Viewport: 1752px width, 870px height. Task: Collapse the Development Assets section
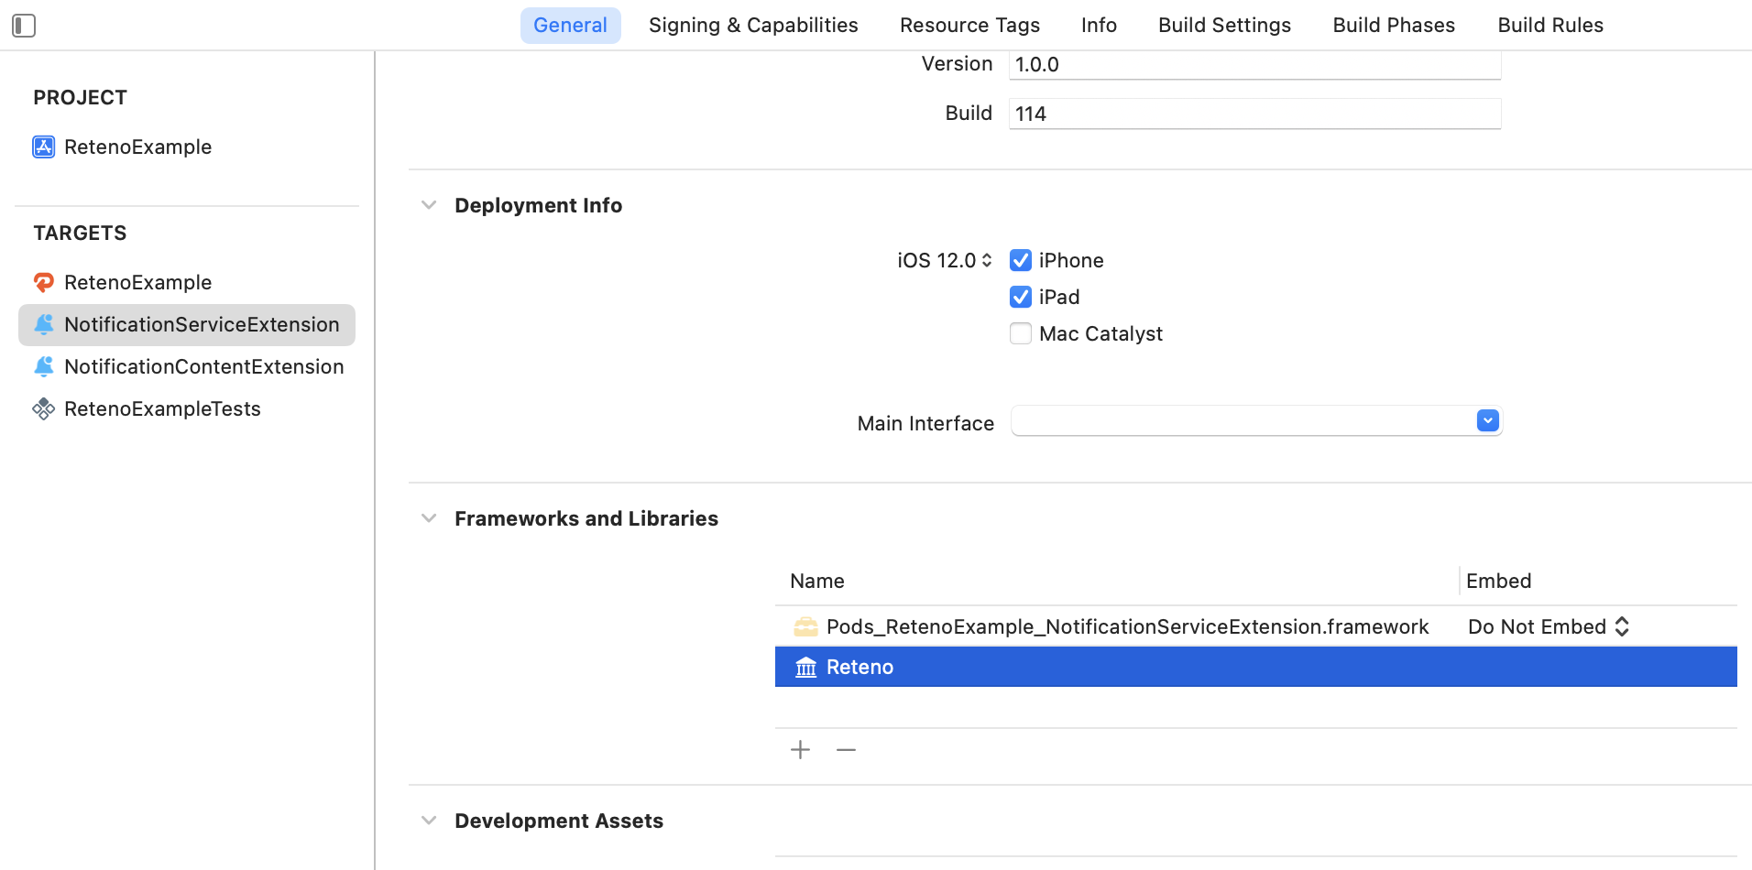(x=429, y=821)
